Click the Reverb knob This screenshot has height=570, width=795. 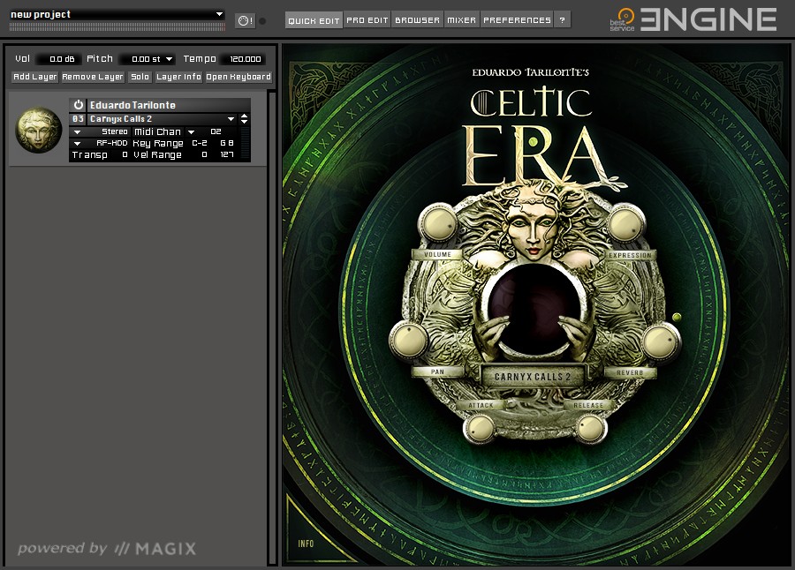click(660, 342)
